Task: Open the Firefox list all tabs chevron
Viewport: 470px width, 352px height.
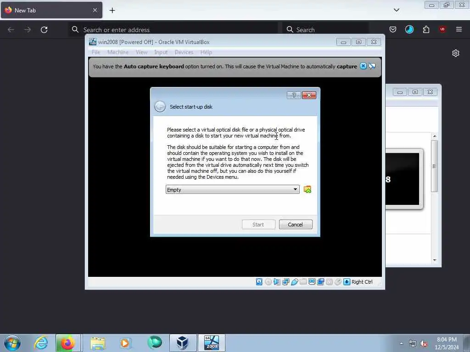Action: pyautogui.click(x=396, y=10)
